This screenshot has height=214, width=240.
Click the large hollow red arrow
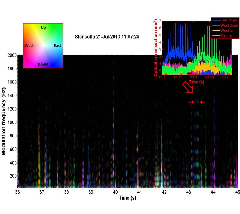coord(187,88)
